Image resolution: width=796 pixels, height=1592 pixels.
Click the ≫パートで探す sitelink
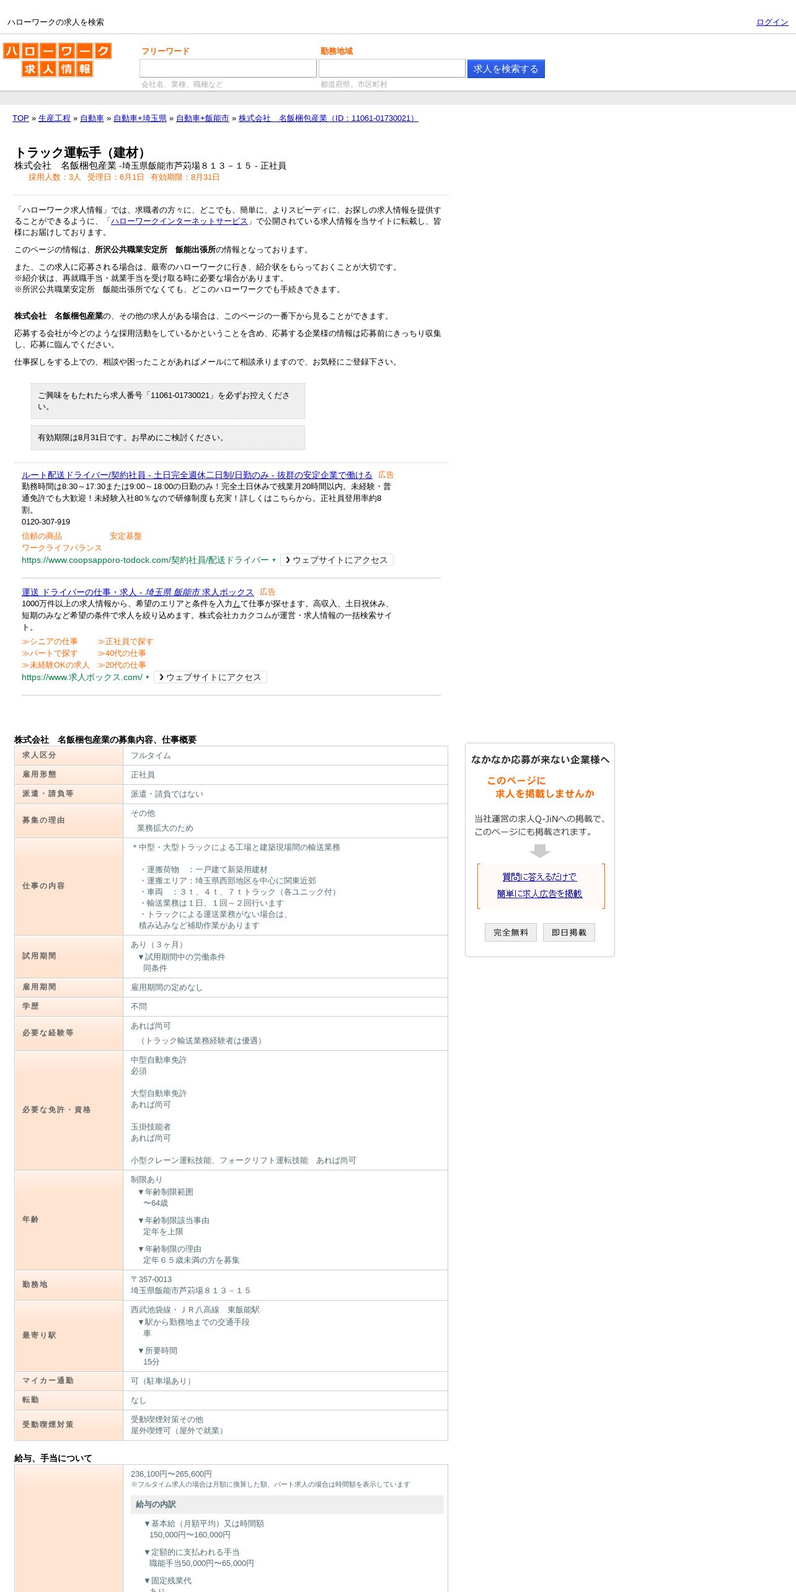pyautogui.click(x=50, y=653)
